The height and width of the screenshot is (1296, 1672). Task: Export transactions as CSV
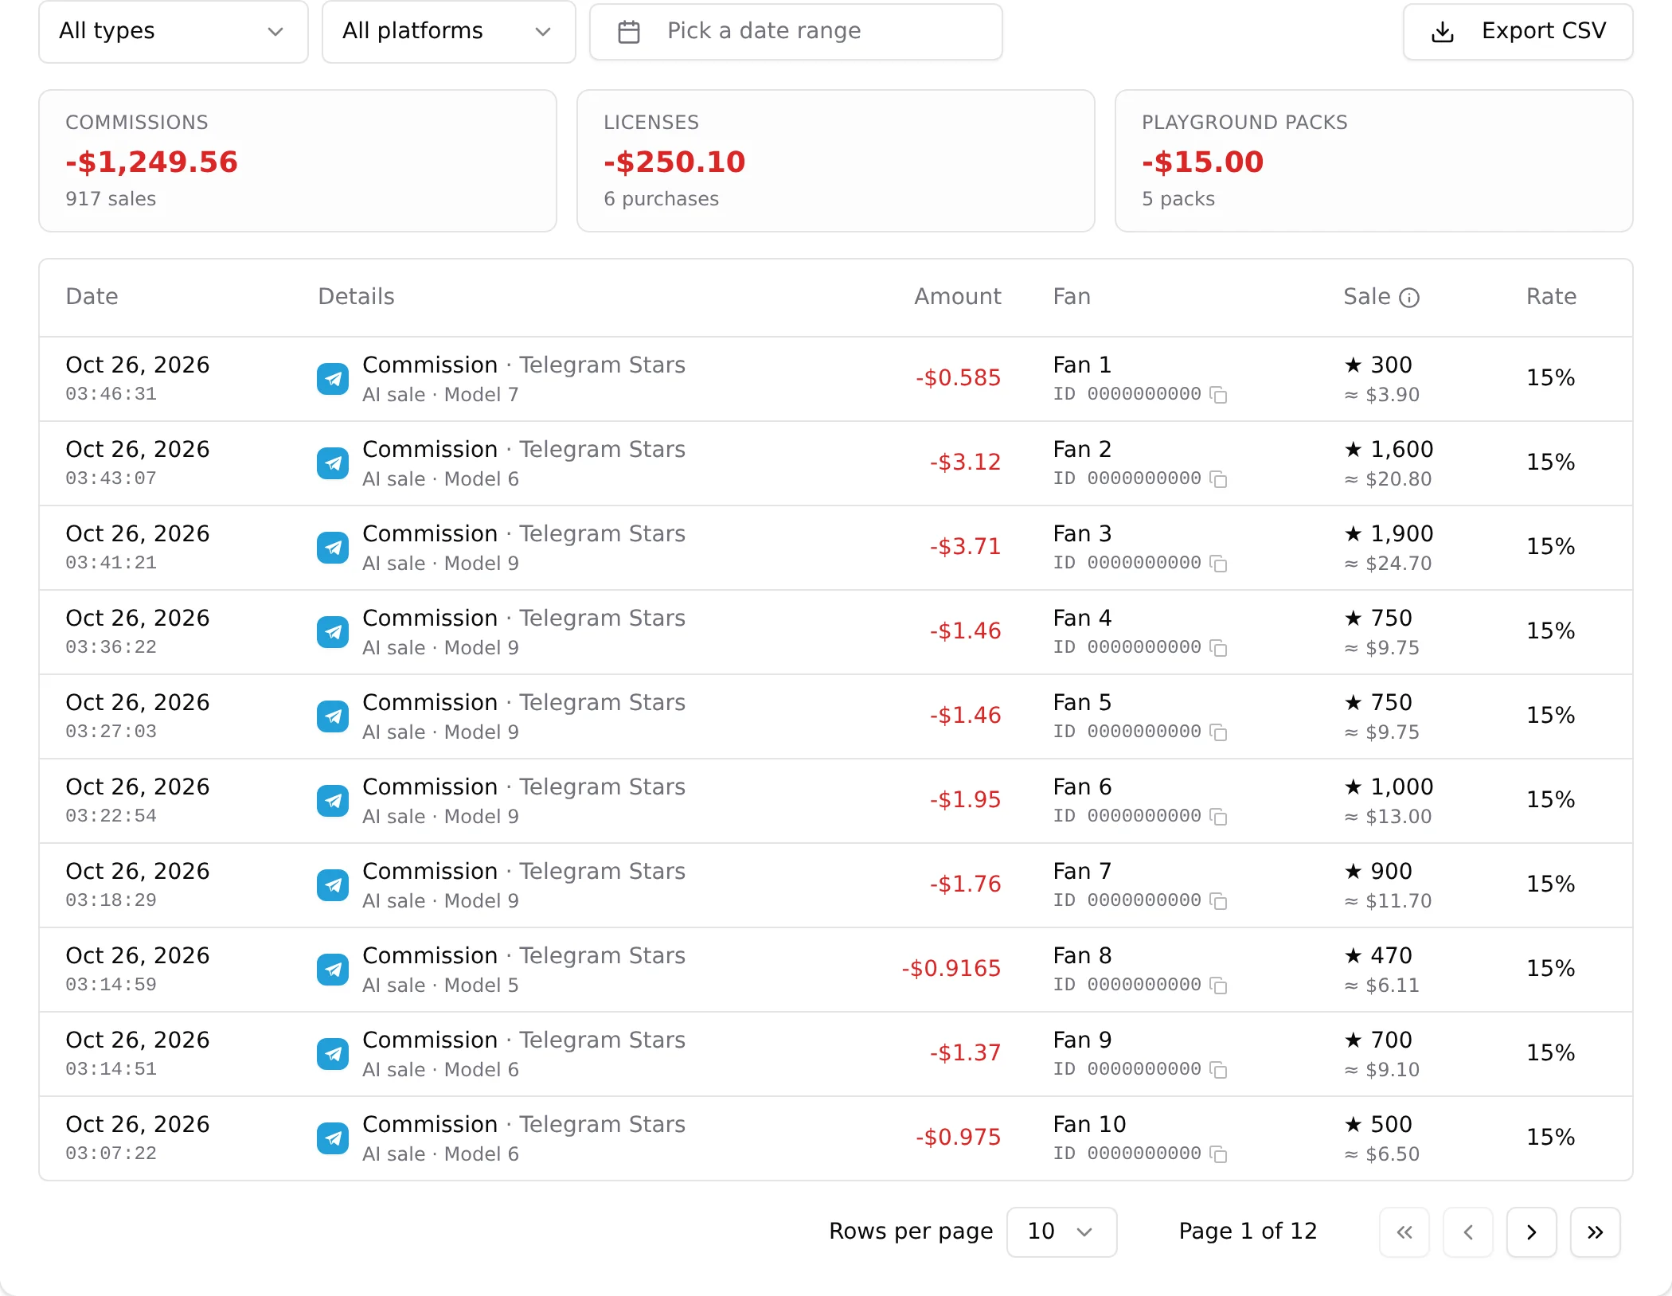point(1518,31)
